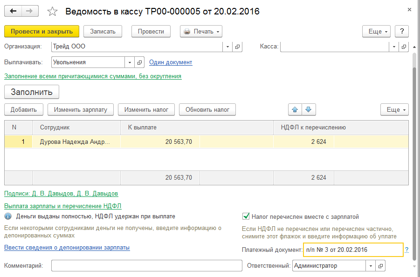Move row down with arrow icon

pos(308,110)
